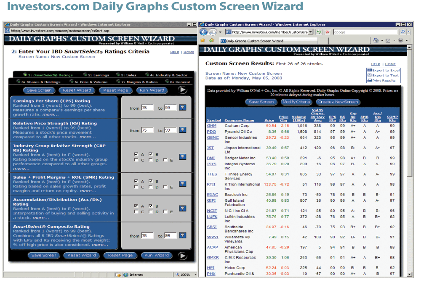This screenshot has height=285, width=421.
Task: Click the browser Back arrow button
Action: 204,32
